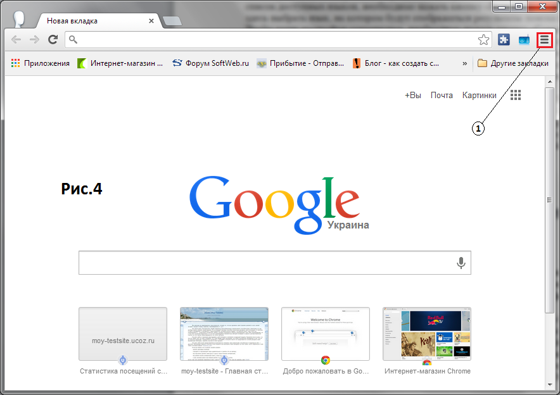Viewport: 560px width, 395px height.
Task: Open the puzzle-piece extension icon
Action: click(504, 40)
